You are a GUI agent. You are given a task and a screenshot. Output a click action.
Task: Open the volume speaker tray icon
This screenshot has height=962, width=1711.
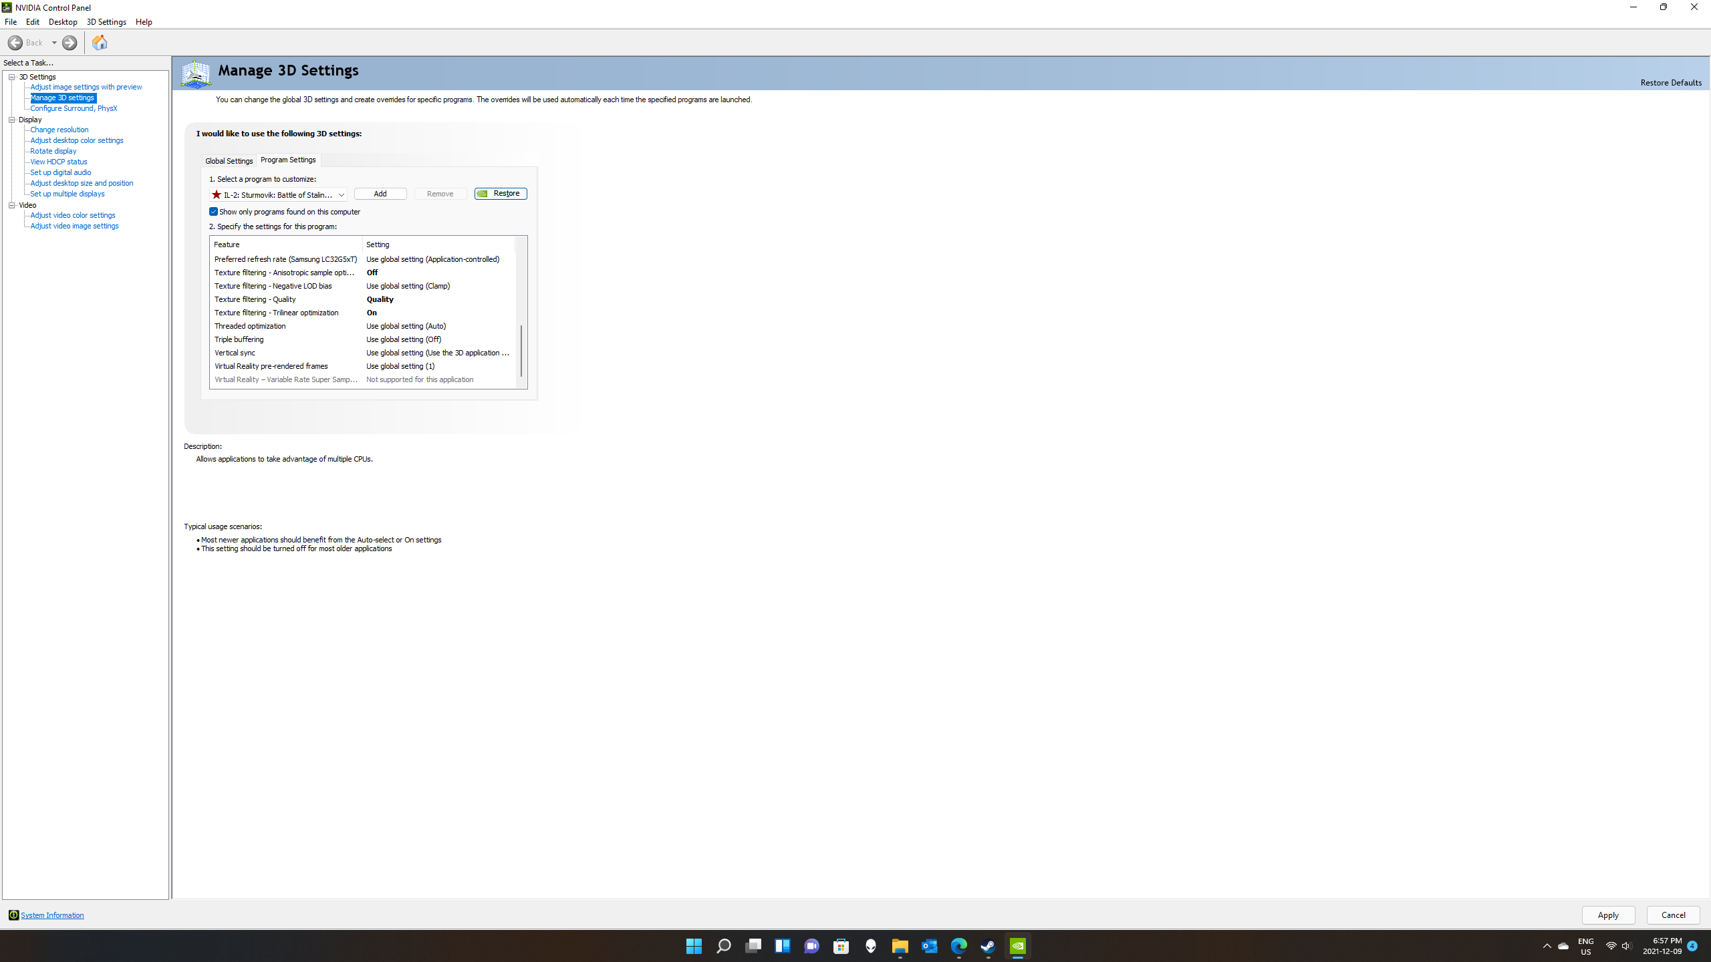pyautogui.click(x=1626, y=946)
